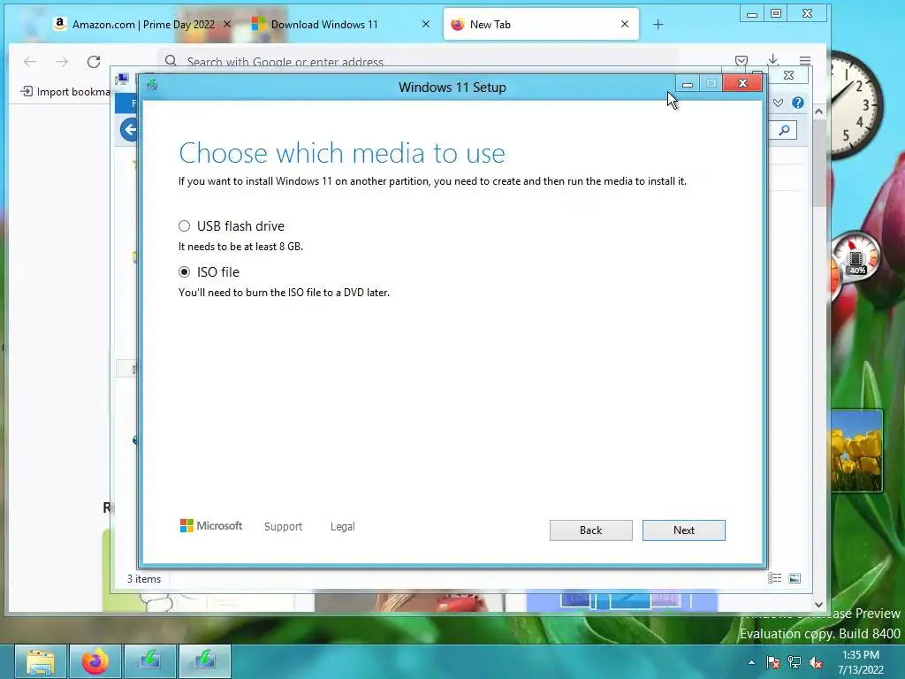Click Import bookmarks in Firefox toolbar
The width and height of the screenshot is (905, 679).
coord(65,92)
